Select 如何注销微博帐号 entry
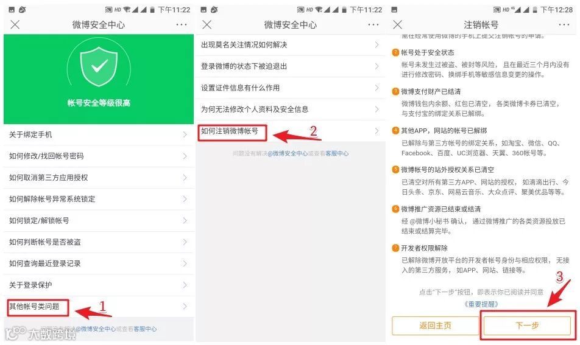580x345 pixels. coord(291,131)
